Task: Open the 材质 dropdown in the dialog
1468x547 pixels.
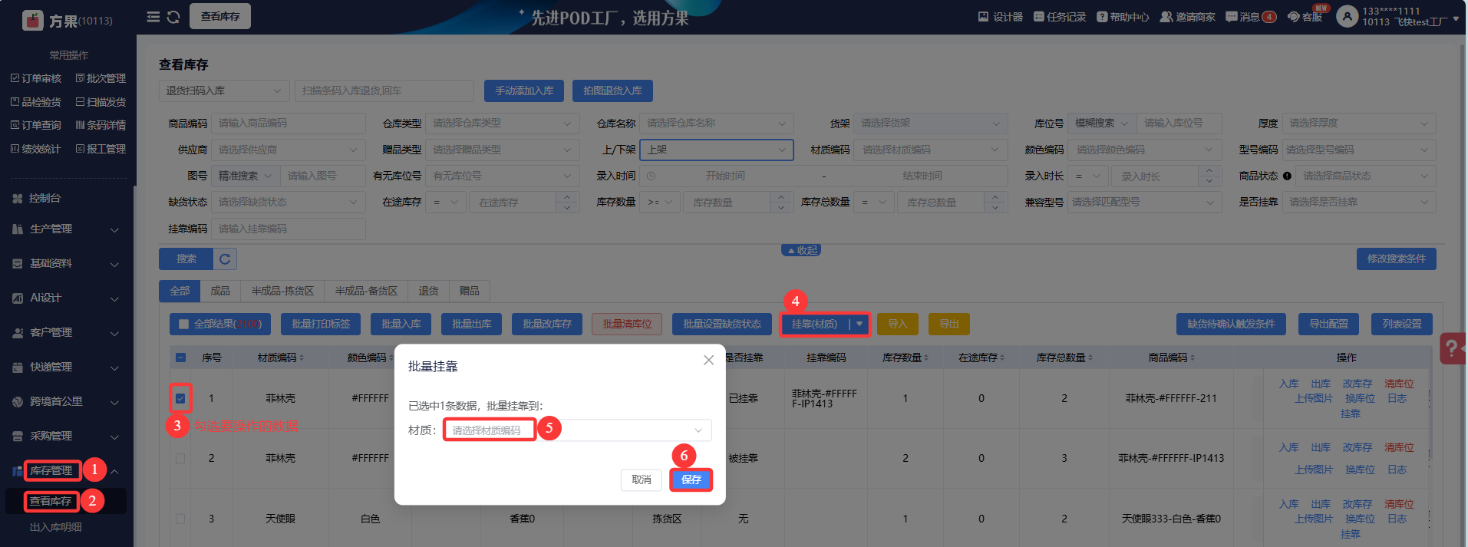Action: coord(577,430)
